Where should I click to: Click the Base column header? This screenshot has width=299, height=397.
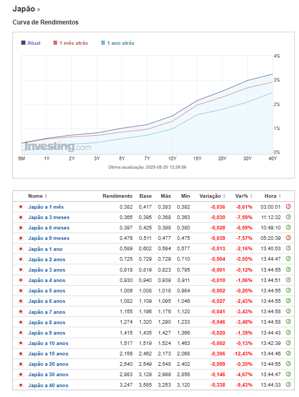pyautogui.click(x=145, y=196)
